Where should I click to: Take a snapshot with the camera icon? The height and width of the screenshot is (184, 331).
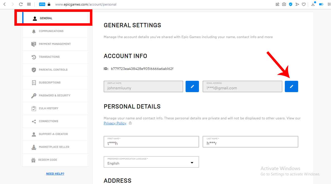point(284,4)
